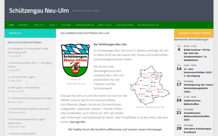Click the Schützengau Neu-Ulm coat of arms image
This screenshot has width=218, height=136.
click(75, 60)
